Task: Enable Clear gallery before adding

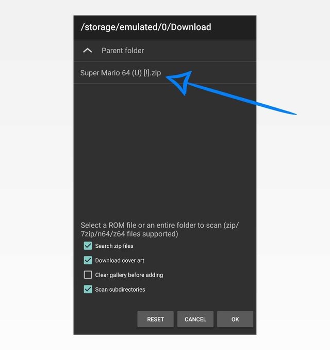Action: coord(88,275)
